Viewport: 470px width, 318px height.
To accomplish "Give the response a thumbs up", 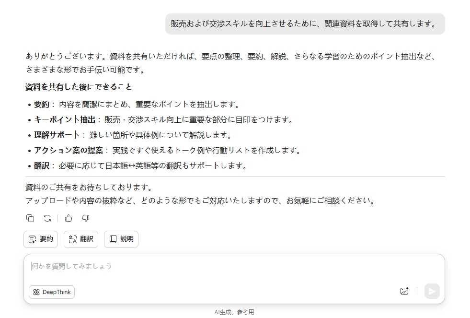I will pyautogui.click(x=69, y=218).
